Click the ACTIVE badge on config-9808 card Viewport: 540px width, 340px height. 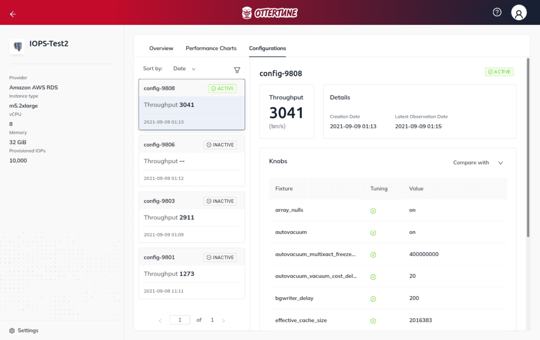pyautogui.click(x=223, y=89)
